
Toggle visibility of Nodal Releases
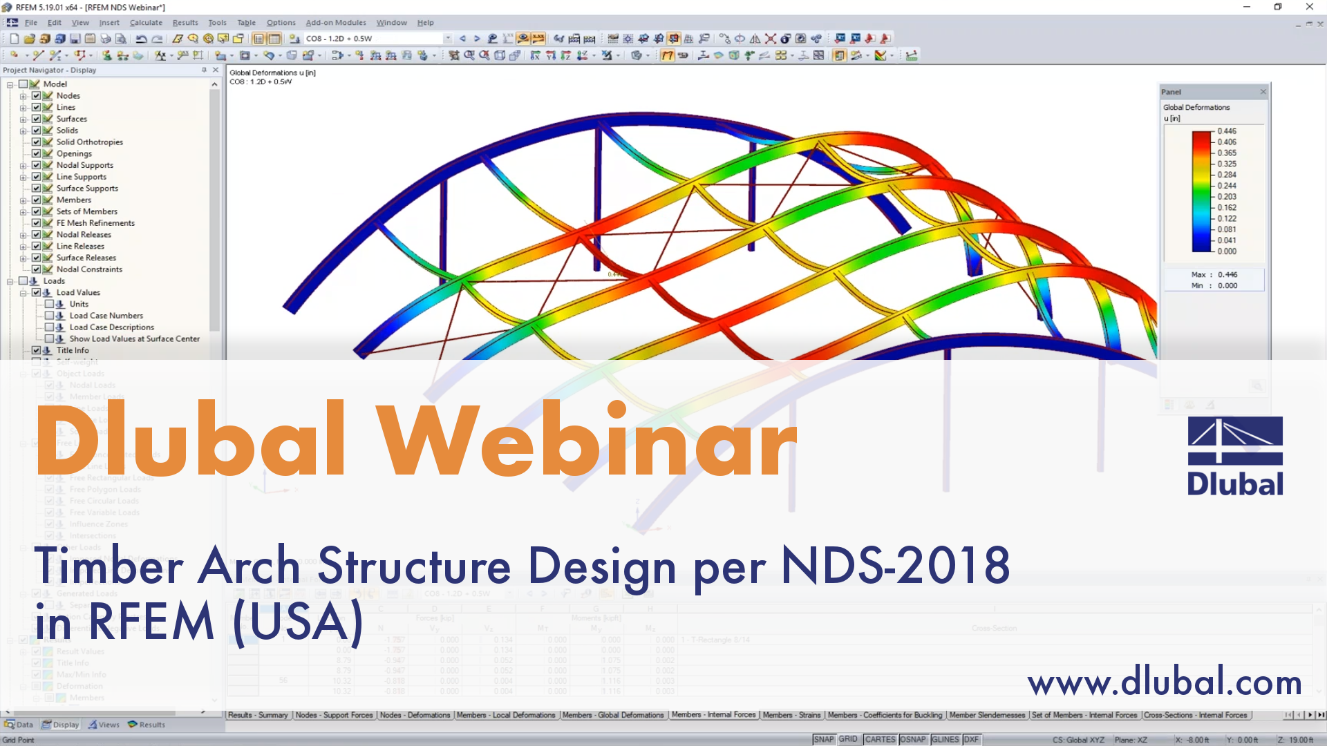[x=37, y=234]
